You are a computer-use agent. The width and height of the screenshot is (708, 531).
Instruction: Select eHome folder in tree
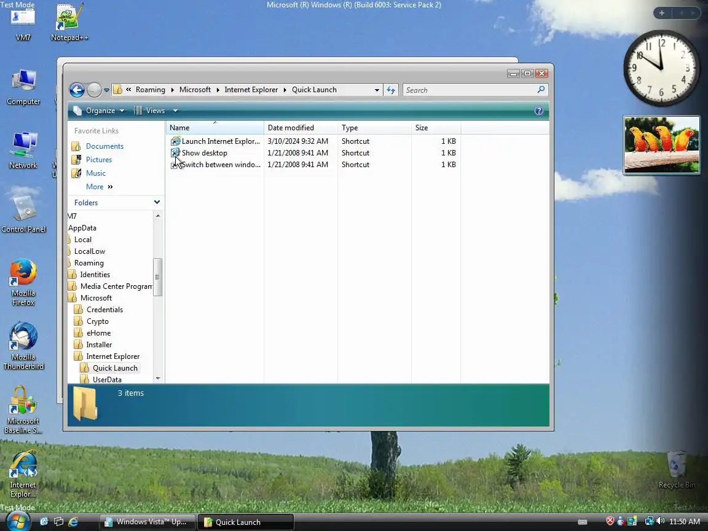[x=98, y=333]
